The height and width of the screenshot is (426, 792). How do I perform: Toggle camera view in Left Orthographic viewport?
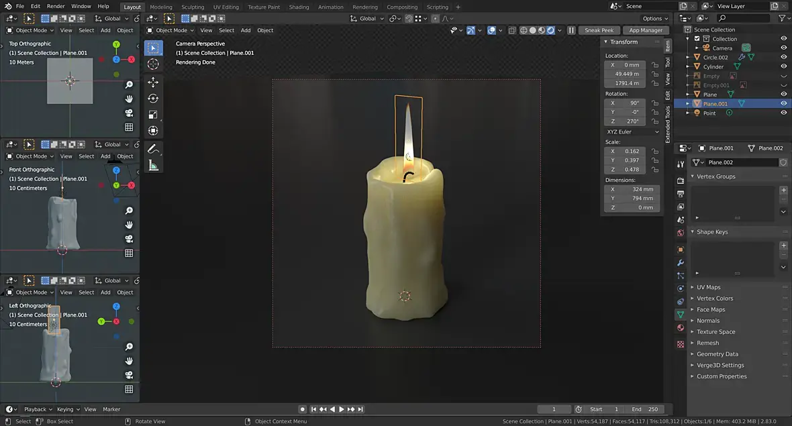129,375
